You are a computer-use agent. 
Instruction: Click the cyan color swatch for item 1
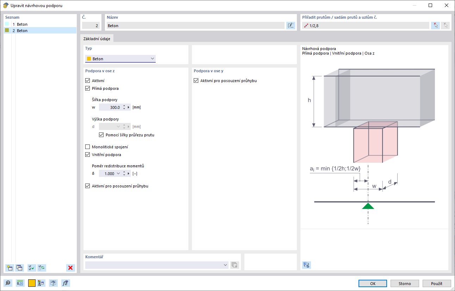(7, 24)
